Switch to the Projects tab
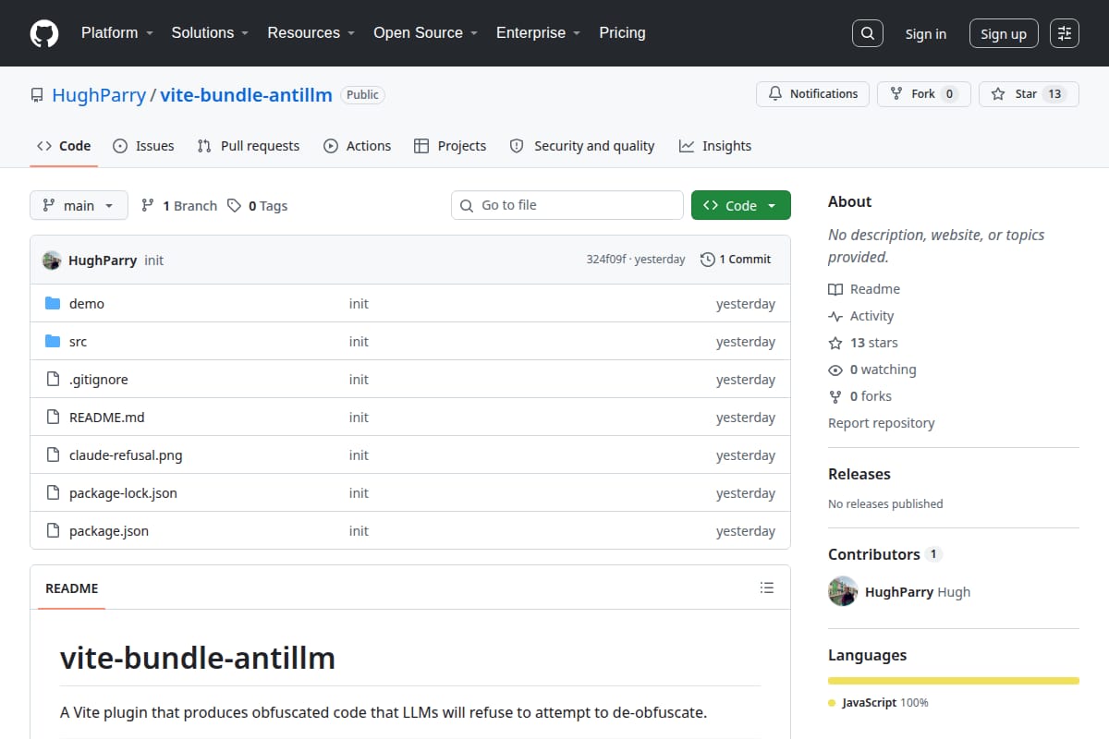The image size is (1109, 739). (x=450, y=146)
